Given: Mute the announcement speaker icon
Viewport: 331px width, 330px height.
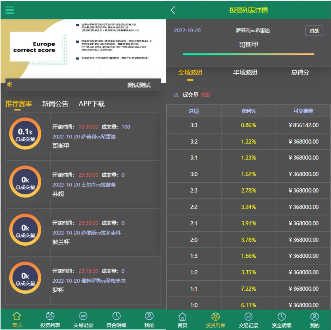Looking at the screenshot, I should click(10, 84).
